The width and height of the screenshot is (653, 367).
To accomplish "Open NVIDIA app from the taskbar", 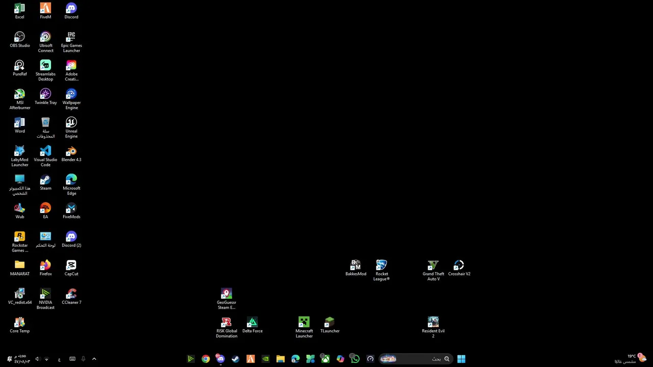I will point(265,359).
